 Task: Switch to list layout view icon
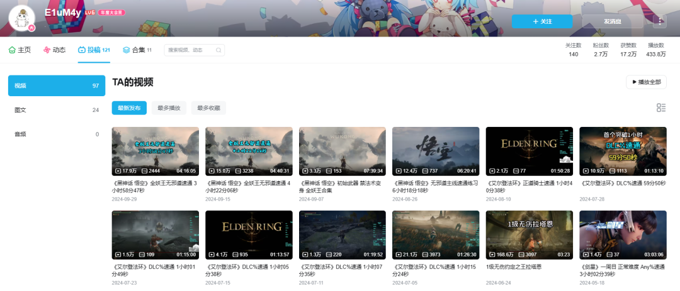[x=661, y=108]
